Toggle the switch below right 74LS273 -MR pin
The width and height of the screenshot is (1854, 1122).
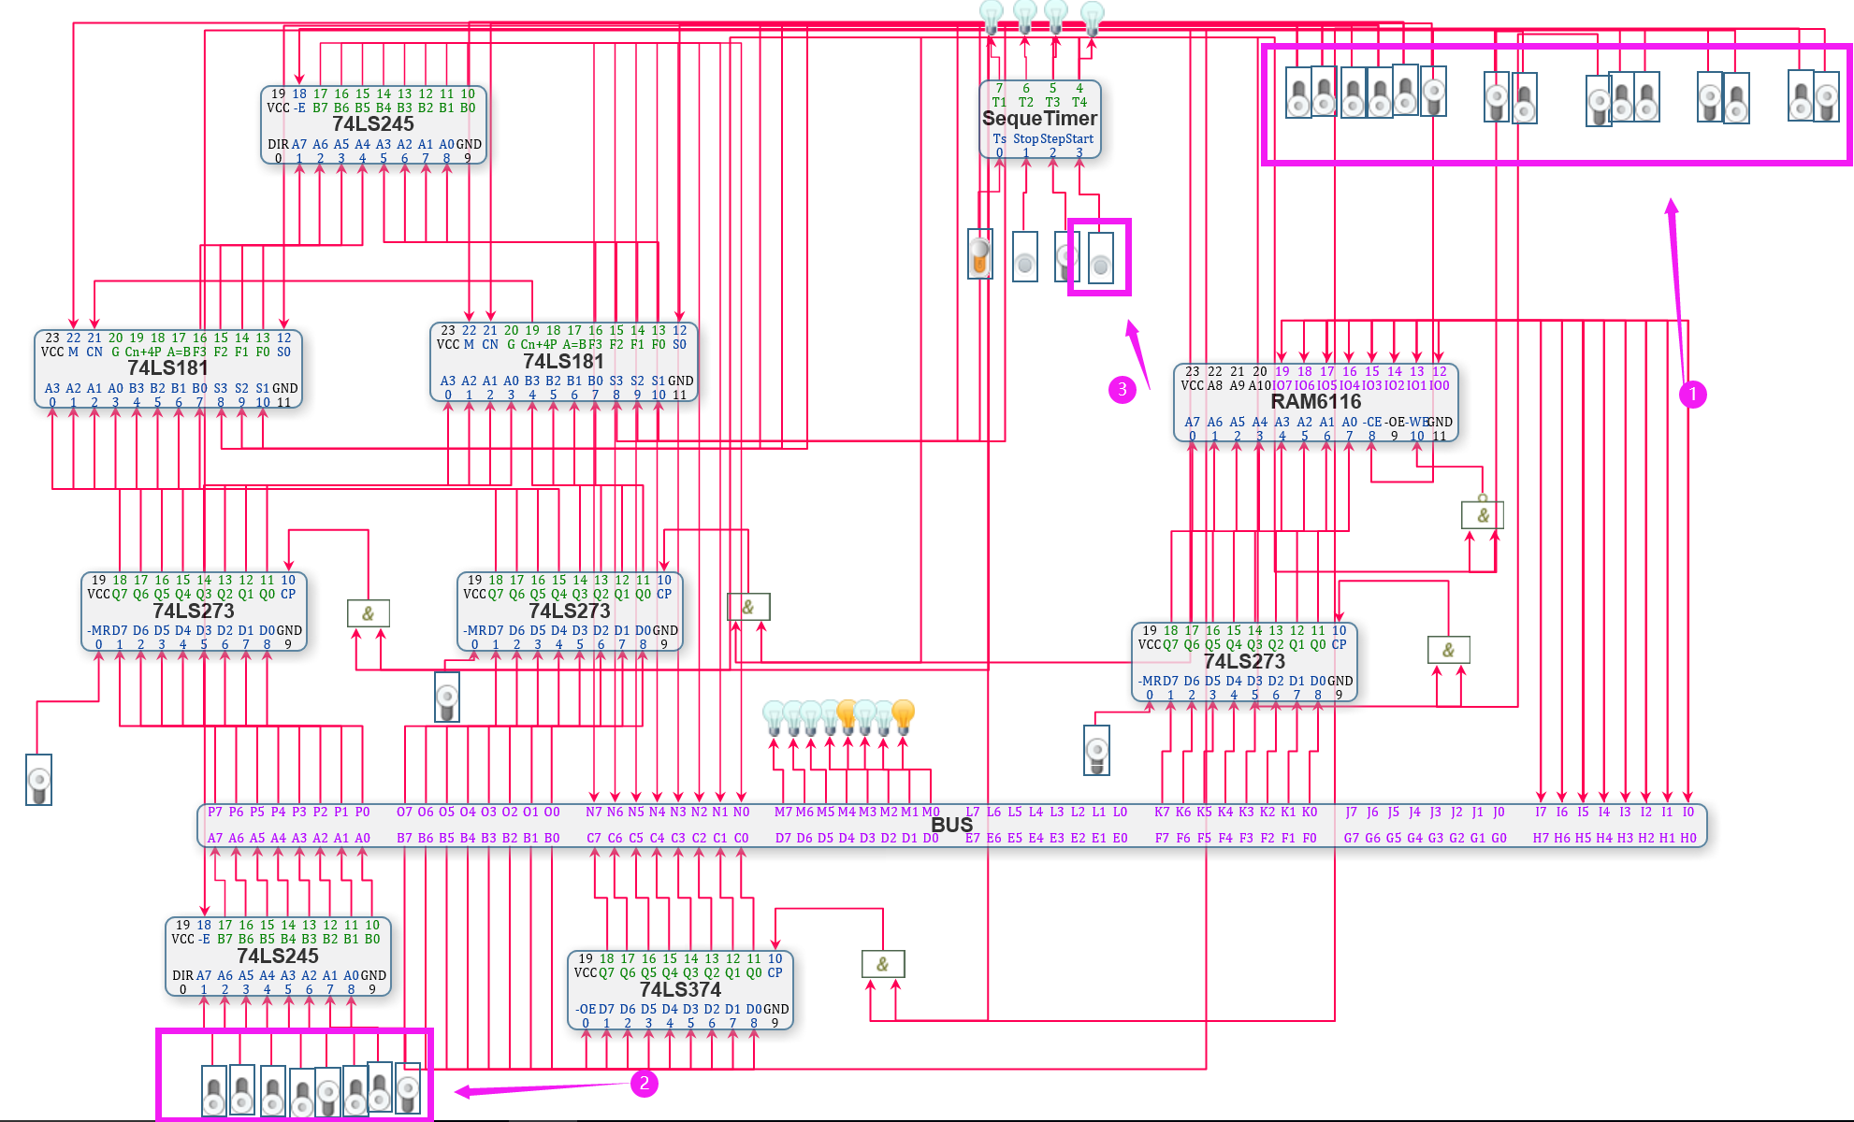(x=1096, y=751)
